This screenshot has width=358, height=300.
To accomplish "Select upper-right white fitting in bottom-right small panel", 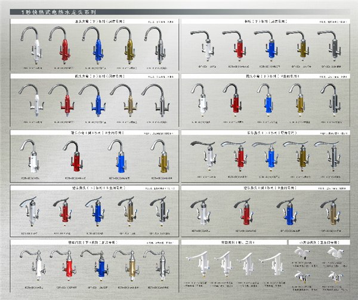I will (x=335, y=254).
